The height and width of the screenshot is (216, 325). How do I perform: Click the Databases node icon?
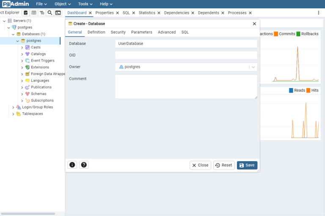pyautogui.click(x=19, y=34)
